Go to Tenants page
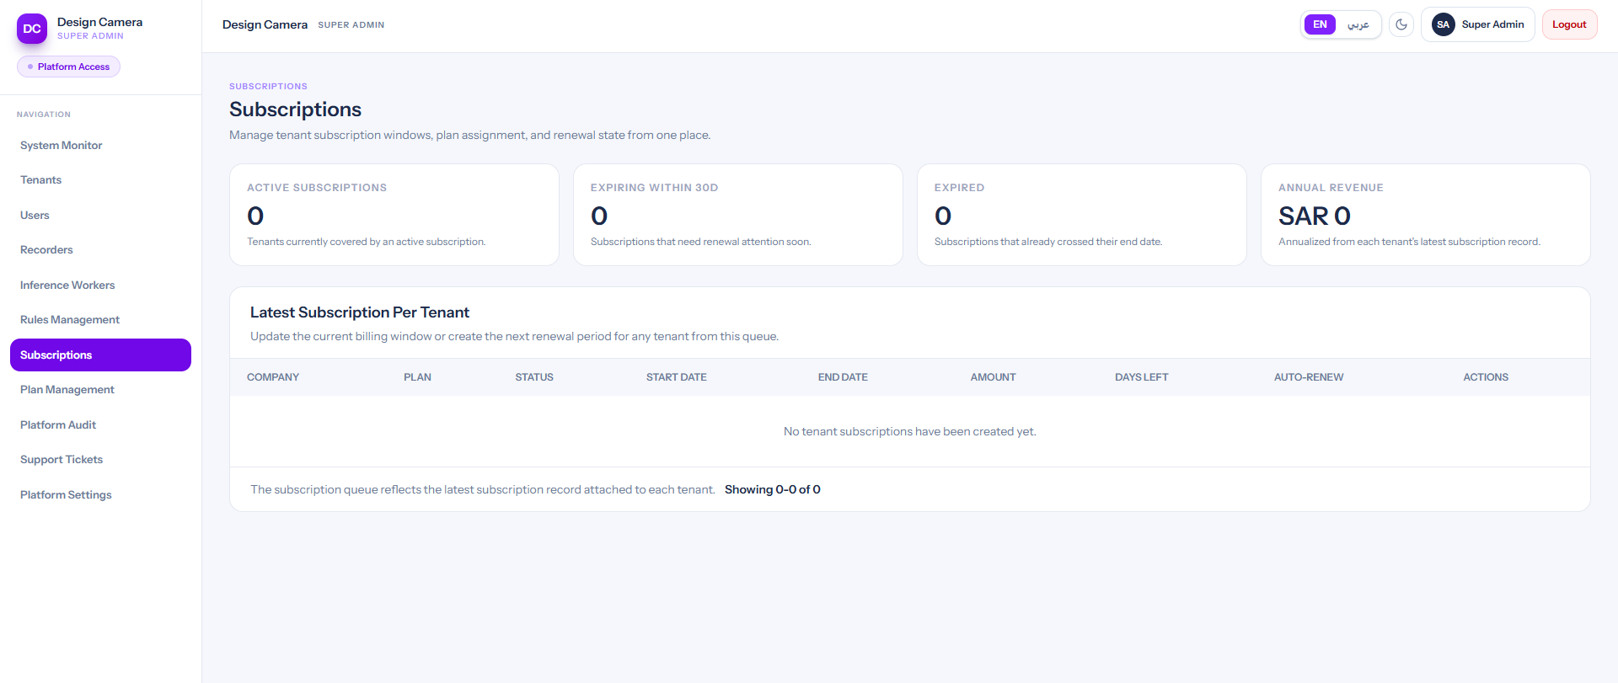The width and height of the screenshot is (1618, 683). click(100, 180)
